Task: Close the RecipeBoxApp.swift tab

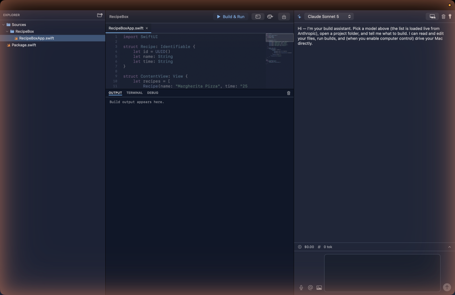Action: [147, 28]
